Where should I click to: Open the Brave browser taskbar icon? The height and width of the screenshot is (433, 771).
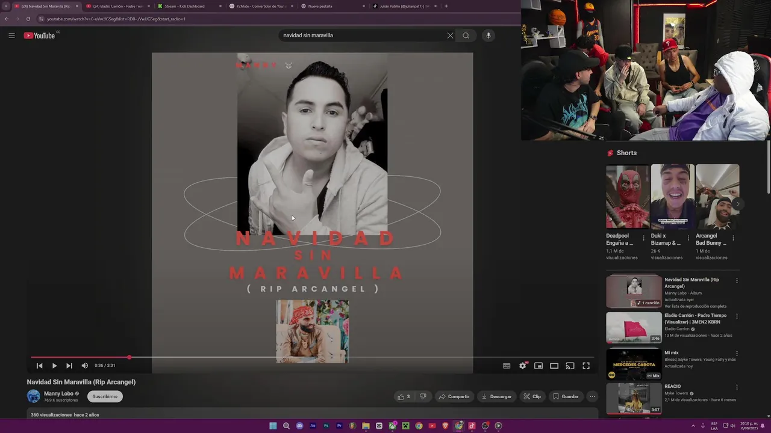445,426
